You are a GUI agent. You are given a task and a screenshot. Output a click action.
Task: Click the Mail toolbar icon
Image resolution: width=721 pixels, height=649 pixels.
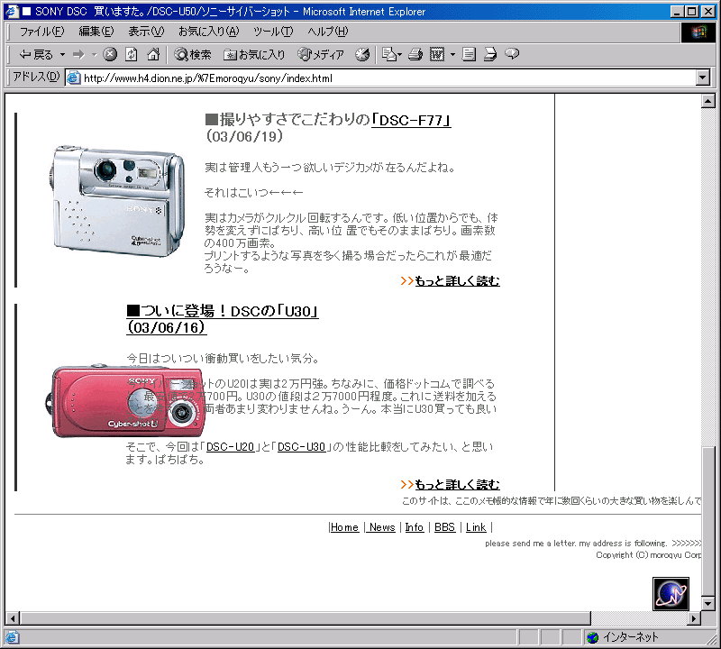(391, 55)
